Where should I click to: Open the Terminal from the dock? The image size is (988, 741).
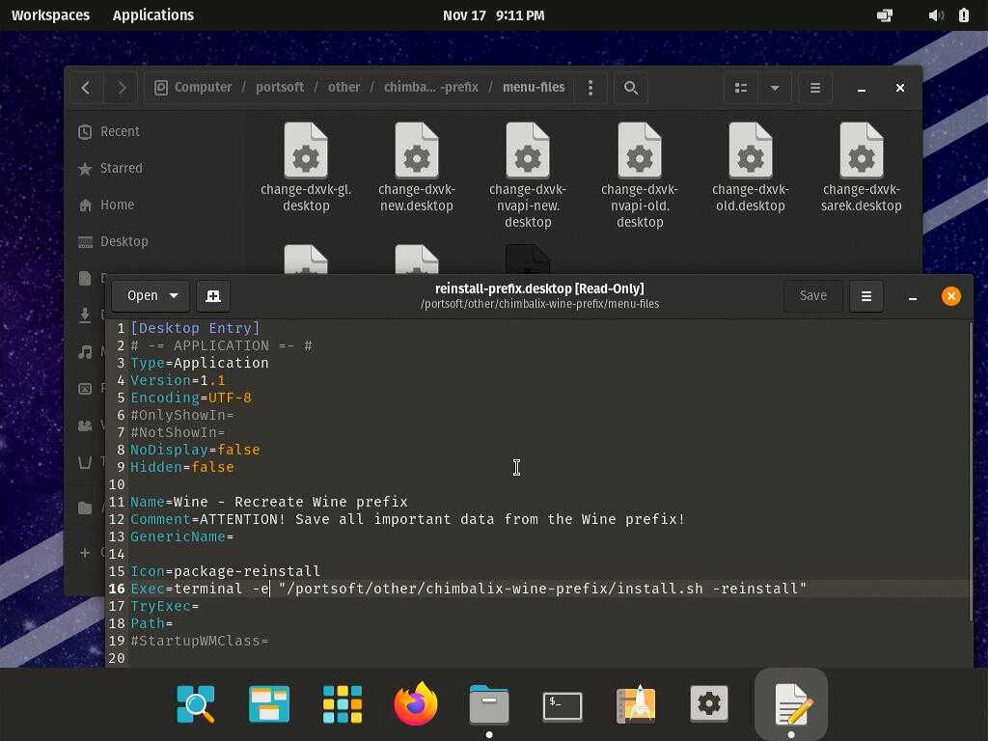563,704
